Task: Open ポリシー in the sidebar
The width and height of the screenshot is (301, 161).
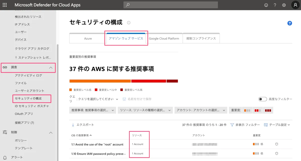Action: [21, 140]
